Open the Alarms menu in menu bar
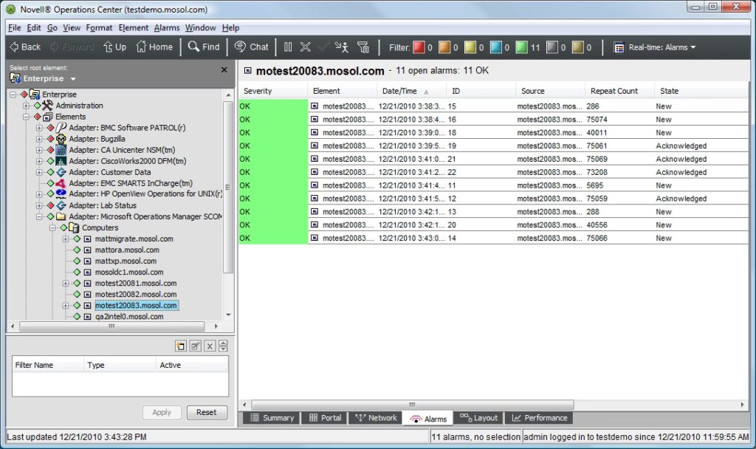The image size is (756, 449). point(167,27)
